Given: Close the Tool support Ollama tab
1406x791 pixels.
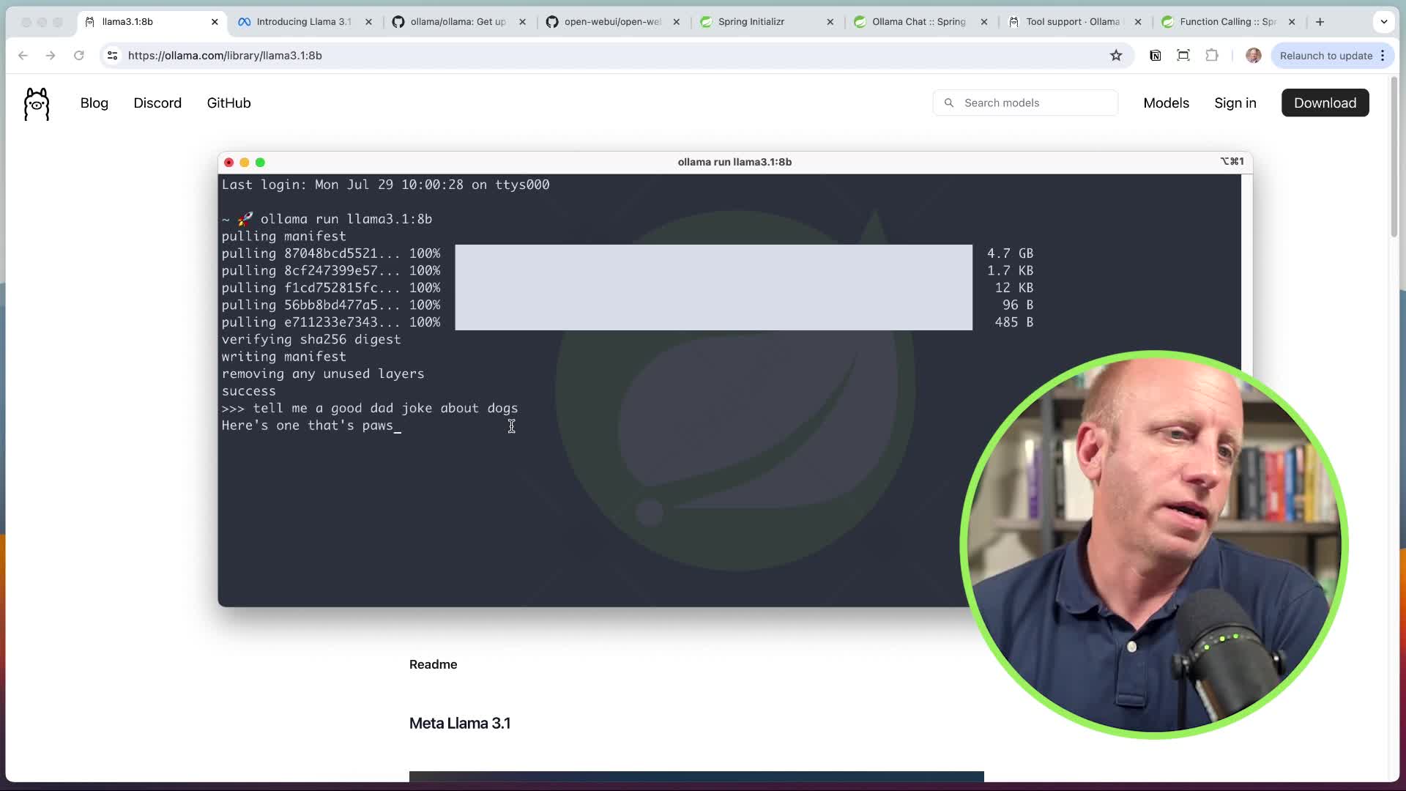Looking at the screenshot, I should (1137, 22).
